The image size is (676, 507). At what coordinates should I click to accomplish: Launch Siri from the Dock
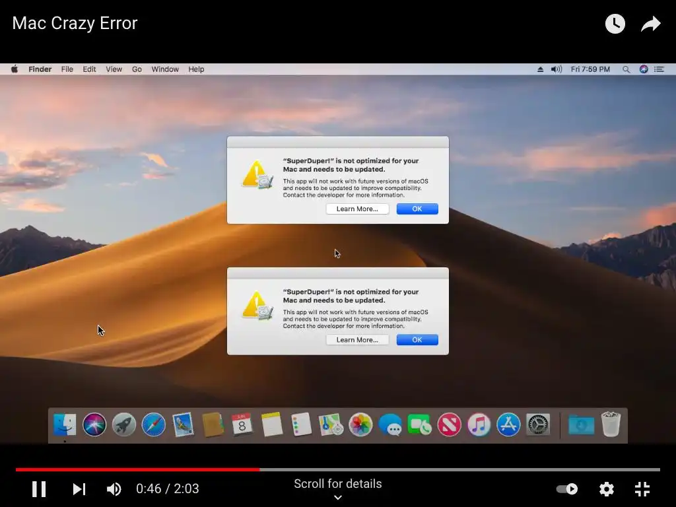(x=94, y=424)
